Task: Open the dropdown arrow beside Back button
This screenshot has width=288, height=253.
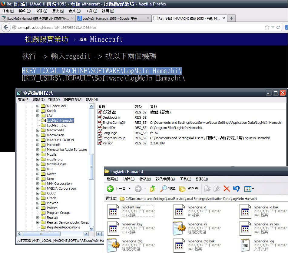Action: [130, 189]
